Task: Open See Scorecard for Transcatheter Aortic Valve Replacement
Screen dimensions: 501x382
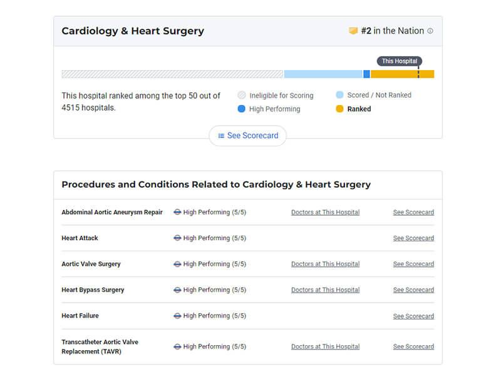Action: [413, 346]
